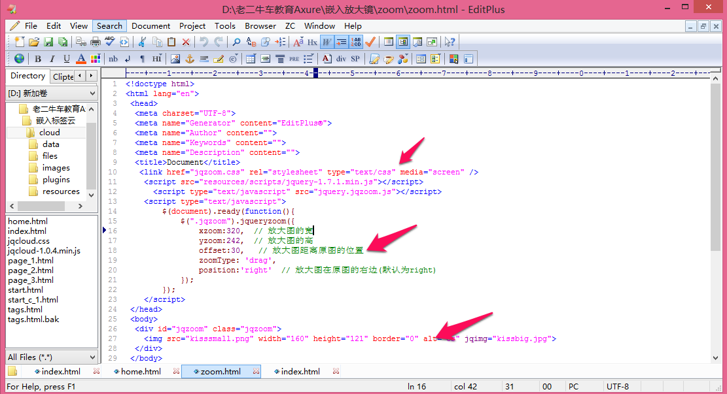The height and width of the screenshot is (394, 727).
Task: Run the ABC spell check icon
Action: coord(110,42)
